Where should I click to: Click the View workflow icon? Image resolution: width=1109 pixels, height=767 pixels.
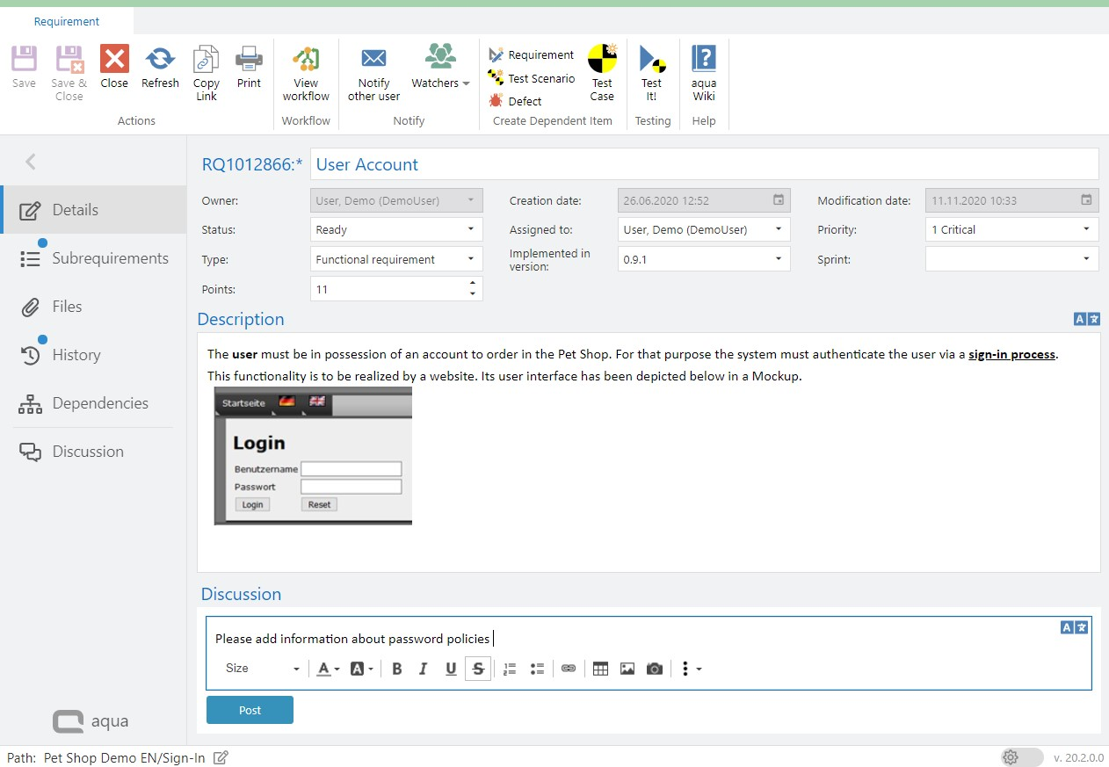click(x=306, y=60)
